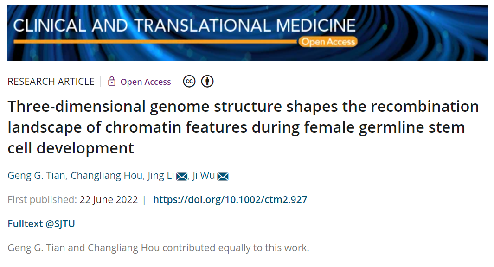Select author name Ji Wu
The width and height of the screenshot is (494, 267).
coord(204,175)
